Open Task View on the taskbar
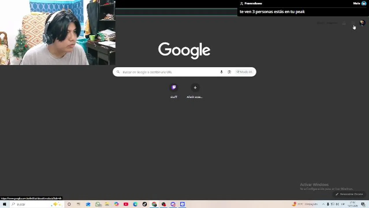 point(78,204)
